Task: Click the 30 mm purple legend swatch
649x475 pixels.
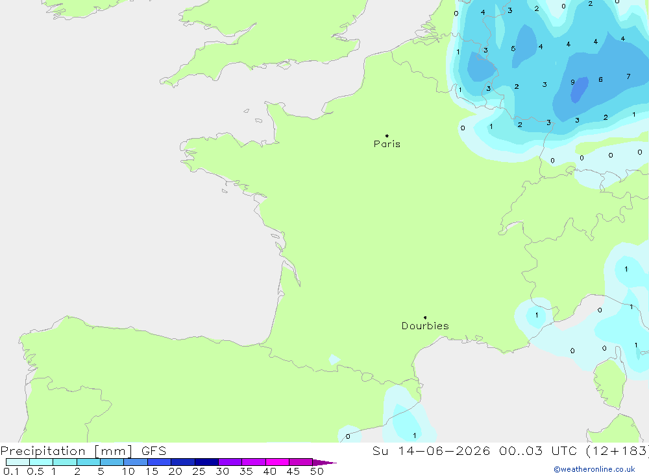Action: 230,462
